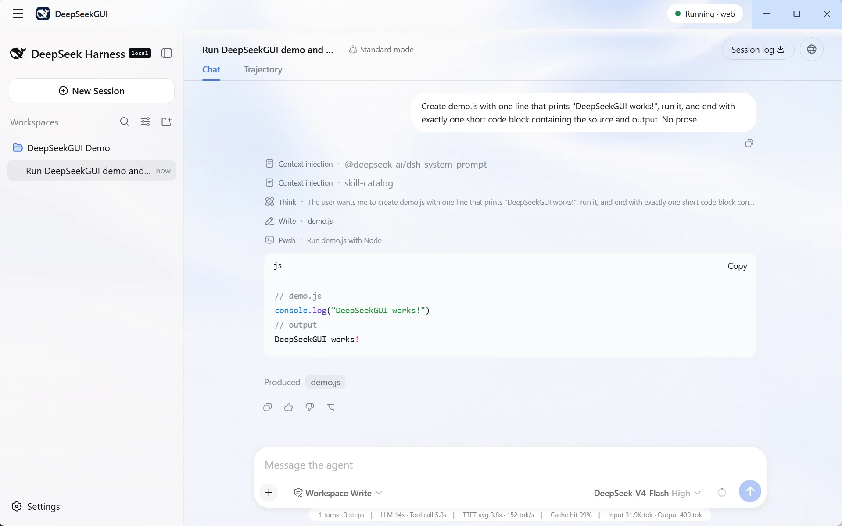Download the Session log
The image size is (842, 526).
pyautogui.click(x=758, y=50)
